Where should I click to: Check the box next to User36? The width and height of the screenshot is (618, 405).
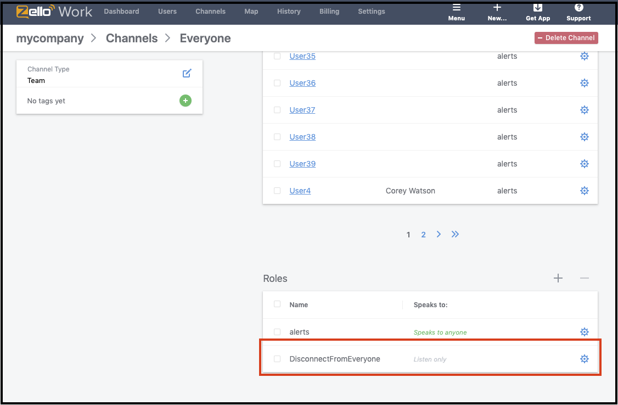coord(277,83)
